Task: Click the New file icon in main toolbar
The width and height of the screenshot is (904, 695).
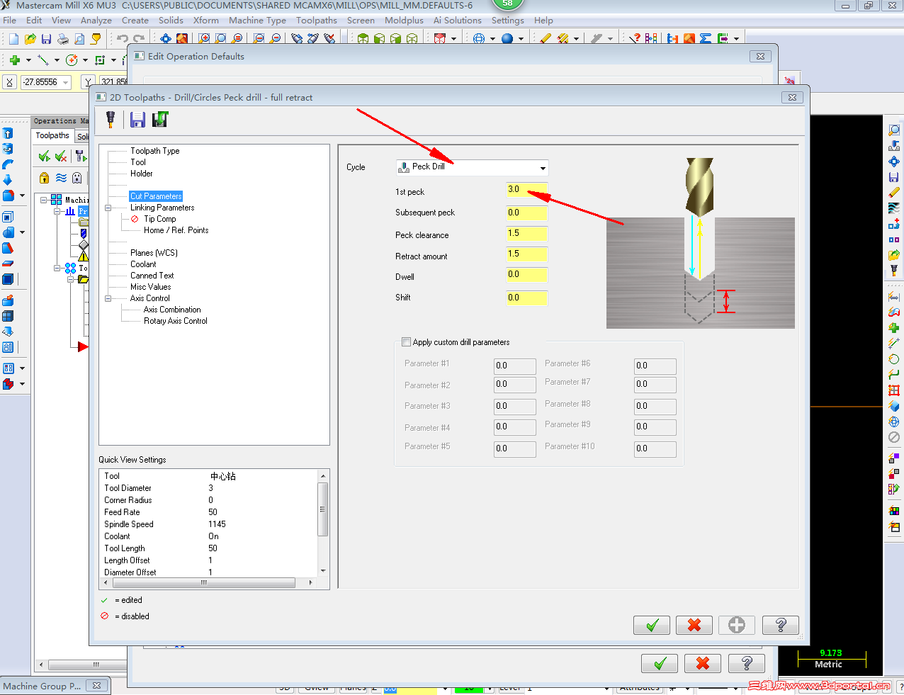Action: [13, 38]
